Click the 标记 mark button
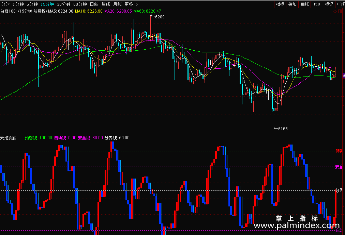Viewport: 345px width, 235px height. click(x=329, y=4)
